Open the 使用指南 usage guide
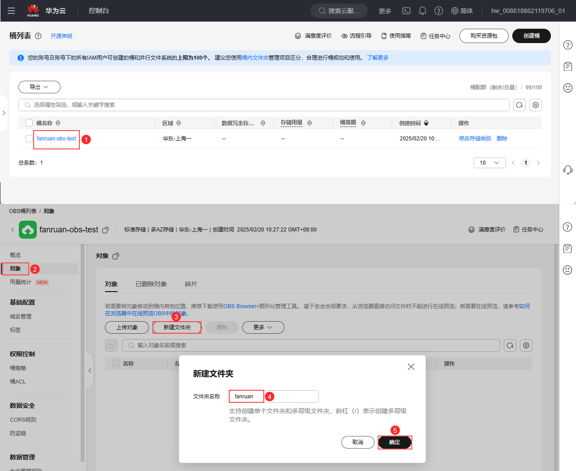 (x=396, y=36)
